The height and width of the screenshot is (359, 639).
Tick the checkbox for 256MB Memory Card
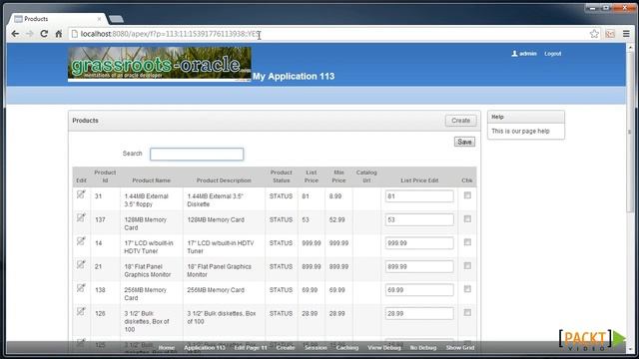coord(467,289)
